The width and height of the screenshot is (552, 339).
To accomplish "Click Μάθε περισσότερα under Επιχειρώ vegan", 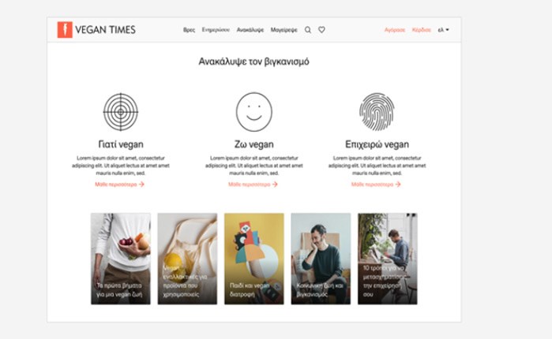I will 376,184.
